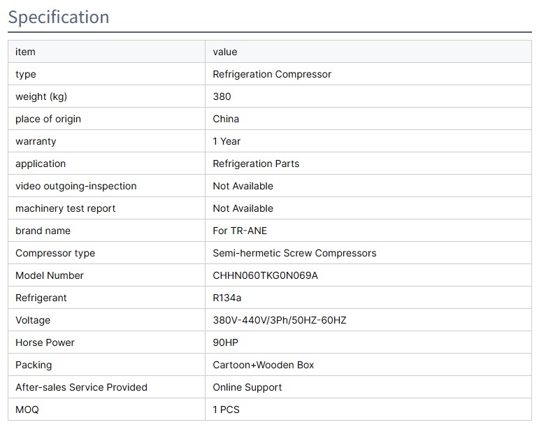This screenshot has height=427, width=539.
Task: Select the voltage value 380V-440V/3Ph/50HZ-60HZ
Action: point(280,320)
